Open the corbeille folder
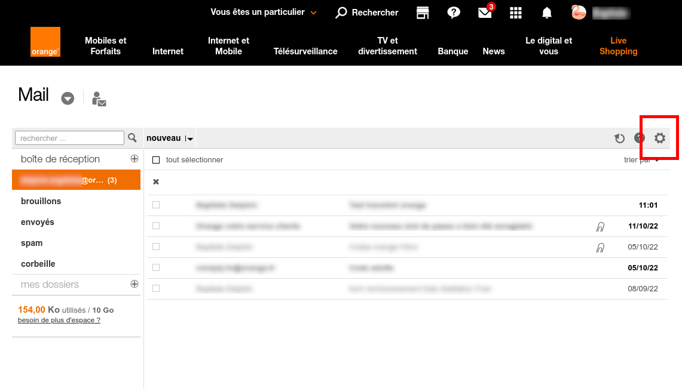Viewport: 682px width, 388px height. coord(38,264)
